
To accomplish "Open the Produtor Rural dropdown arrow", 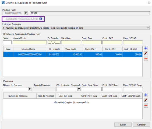I will (26, 13).
